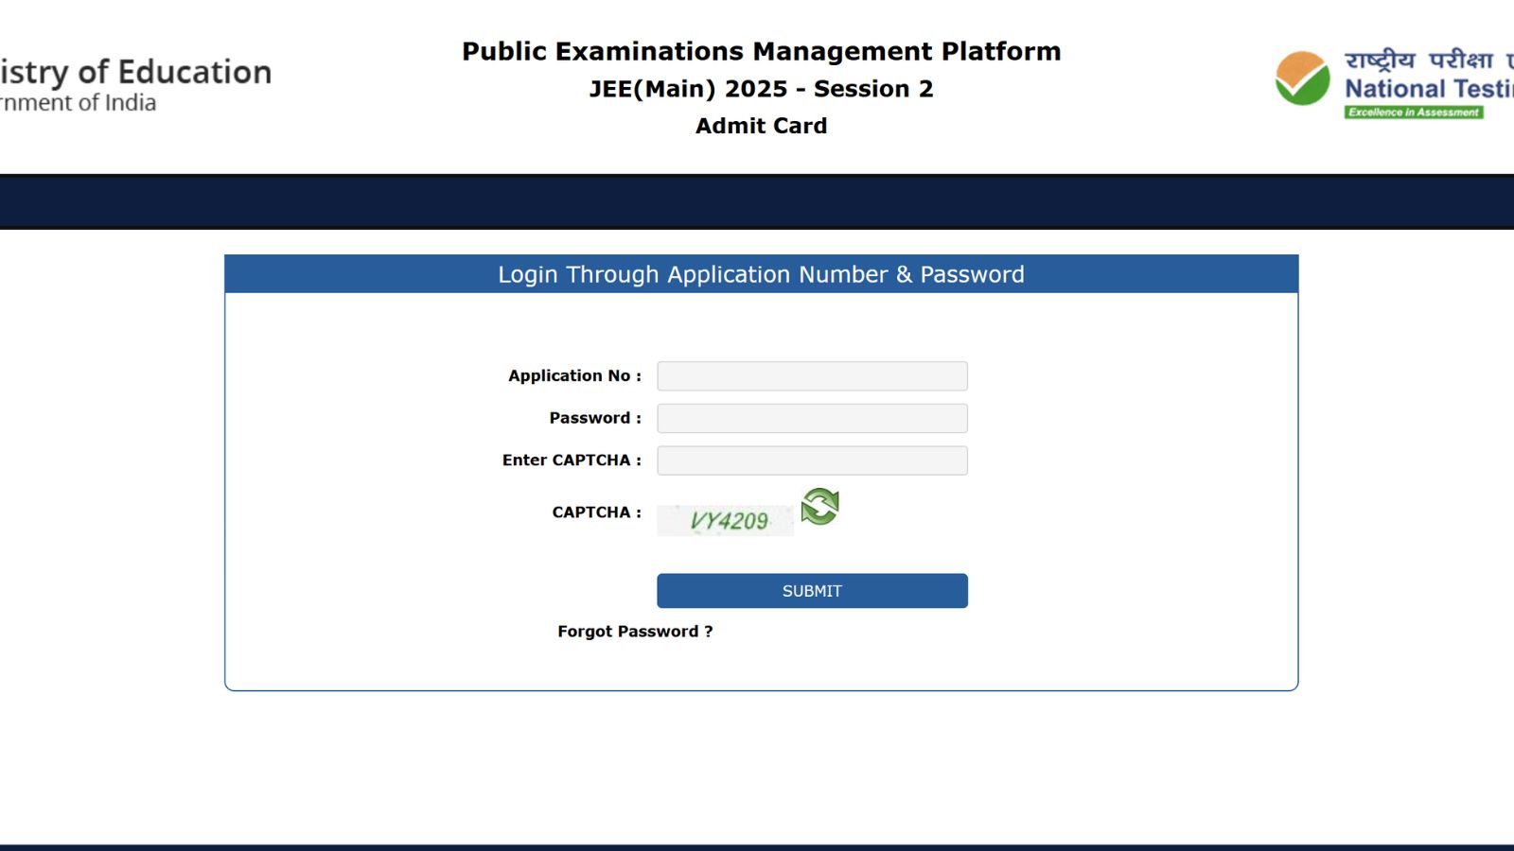Click the JEE(Main) 2025 - Session 2 title
The image size is (1514, 851).
pos(761,89)
